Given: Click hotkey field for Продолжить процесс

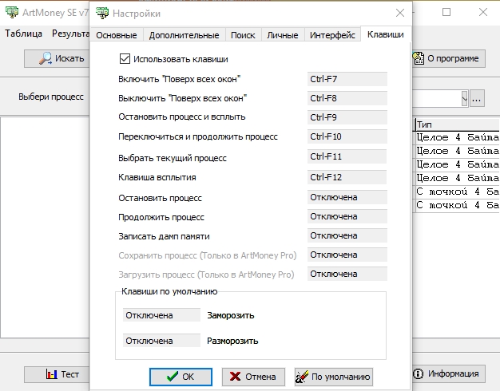Looking at the screenshot, I should click(x=347, y=216).
